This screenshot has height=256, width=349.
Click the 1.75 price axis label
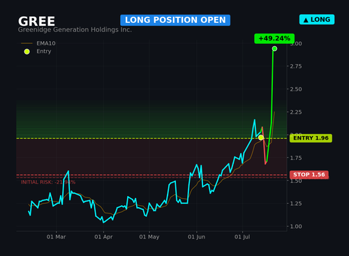[296, 158]
